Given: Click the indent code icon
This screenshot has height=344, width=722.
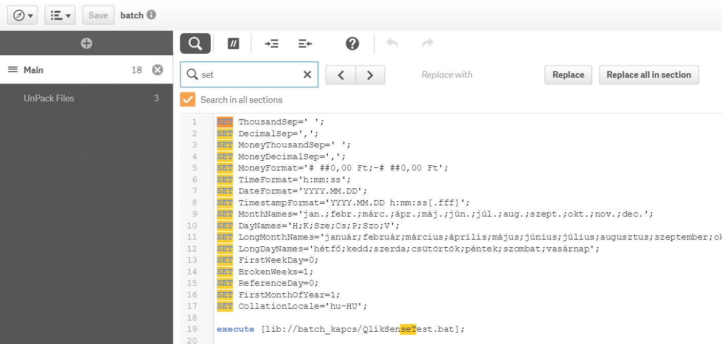Looking at the screenshot, I should pos(272,44).
